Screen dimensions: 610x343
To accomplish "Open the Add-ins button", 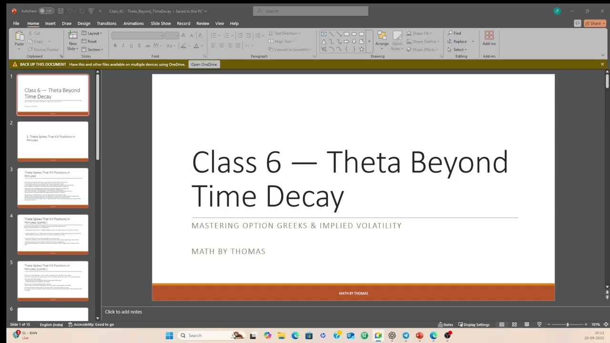I will [489, 39].
